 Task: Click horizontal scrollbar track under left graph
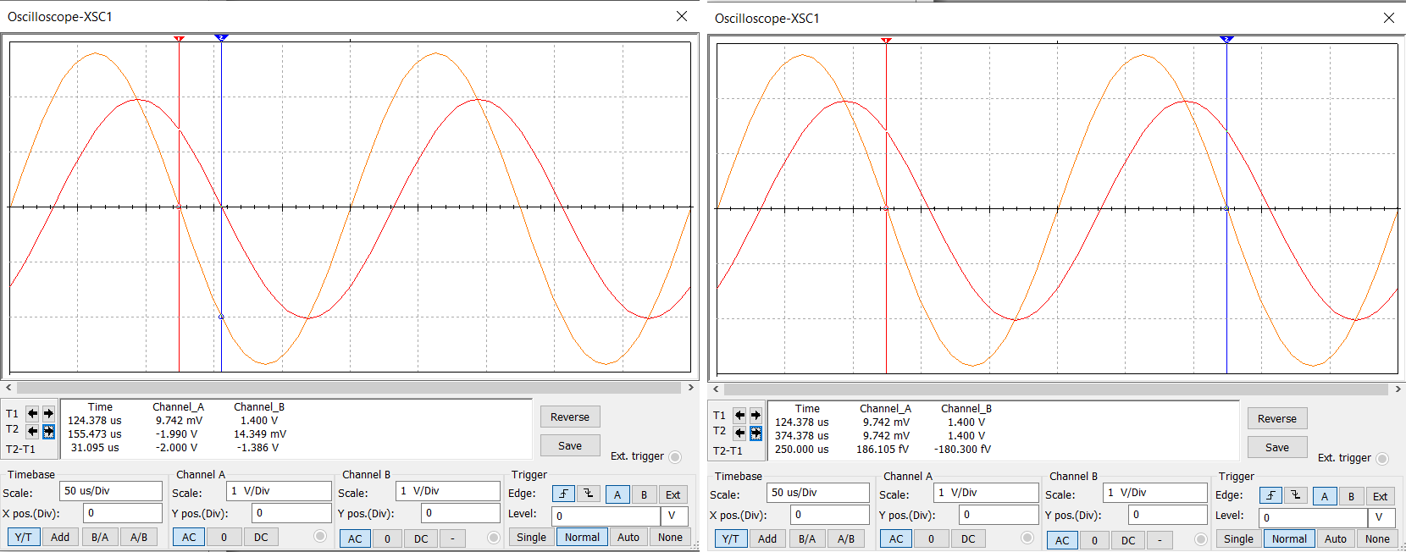348,388
